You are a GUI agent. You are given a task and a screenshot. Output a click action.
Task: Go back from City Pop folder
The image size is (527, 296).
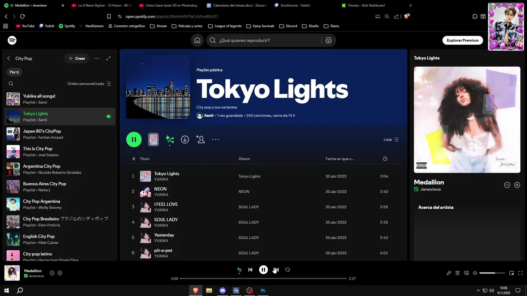click(9, 58)
